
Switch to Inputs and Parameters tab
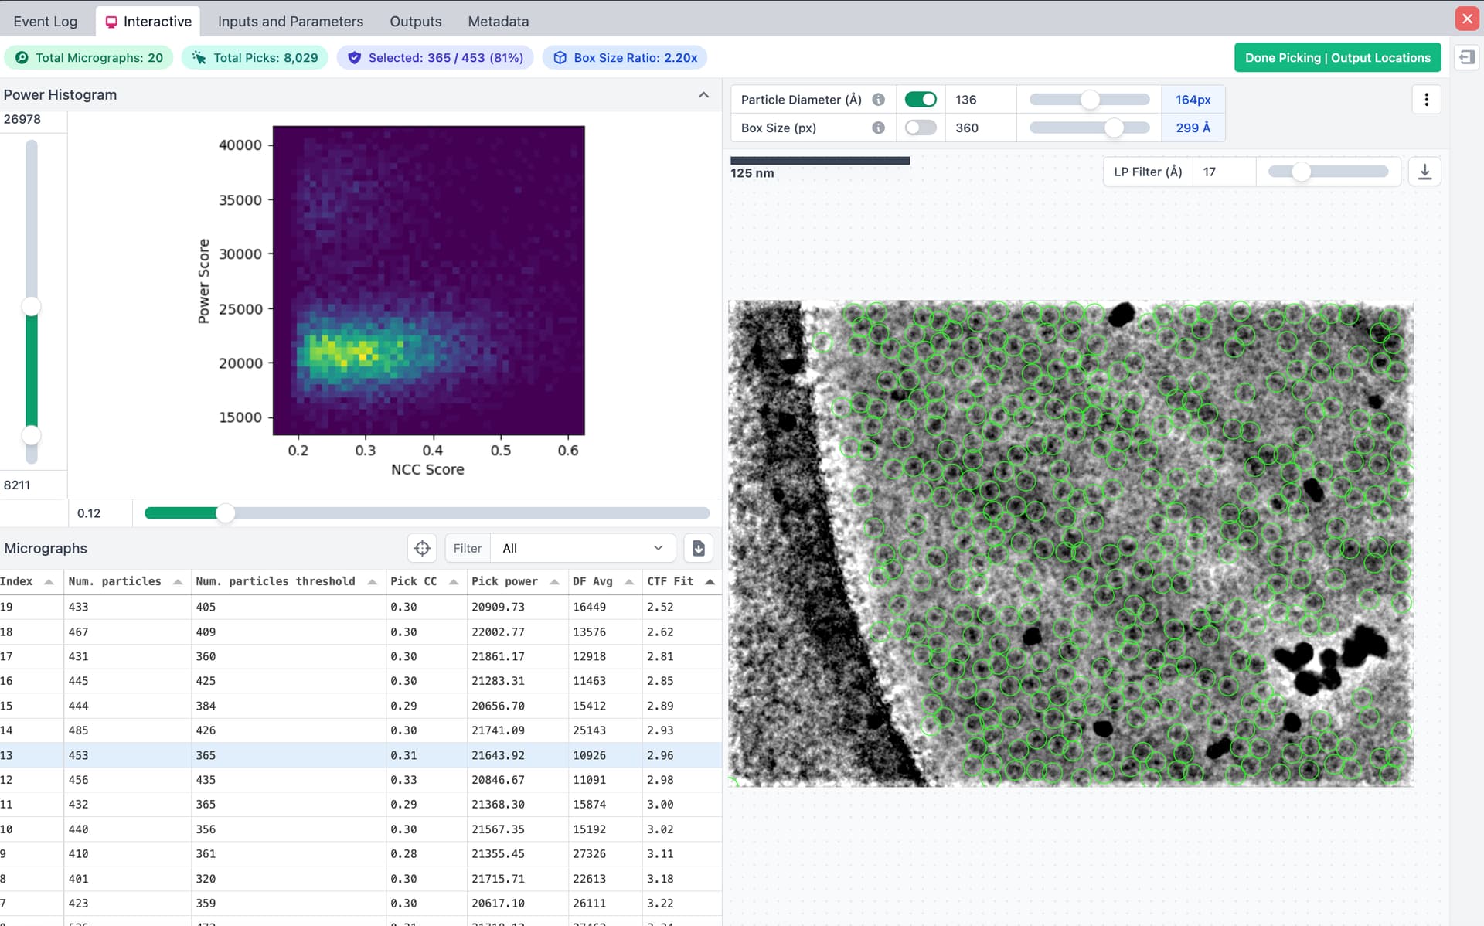[x=290, y=22]
